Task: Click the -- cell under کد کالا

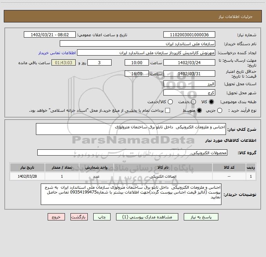Action: (x=229, y=176)
